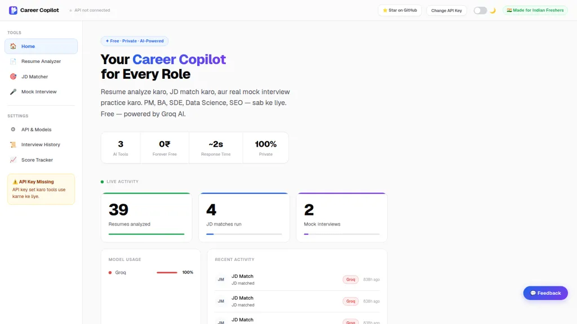Click the Home house icon in sidebar
This screenshot has width=577, height=324.
pos(14,46)
